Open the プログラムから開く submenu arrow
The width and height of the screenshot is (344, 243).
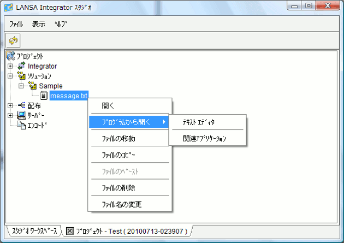tap(164, 122)
